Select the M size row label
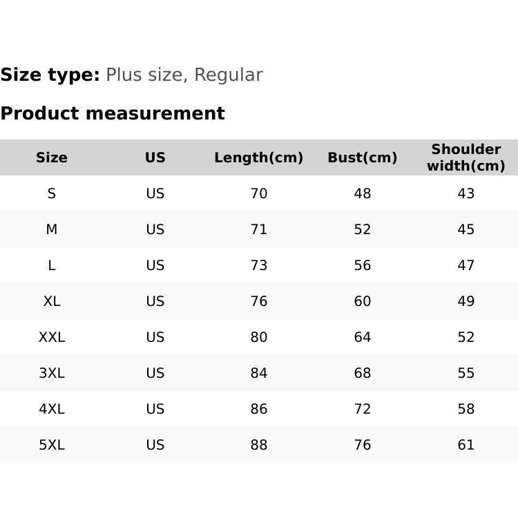This screenshot has height=518, width=518. point(52,229)
